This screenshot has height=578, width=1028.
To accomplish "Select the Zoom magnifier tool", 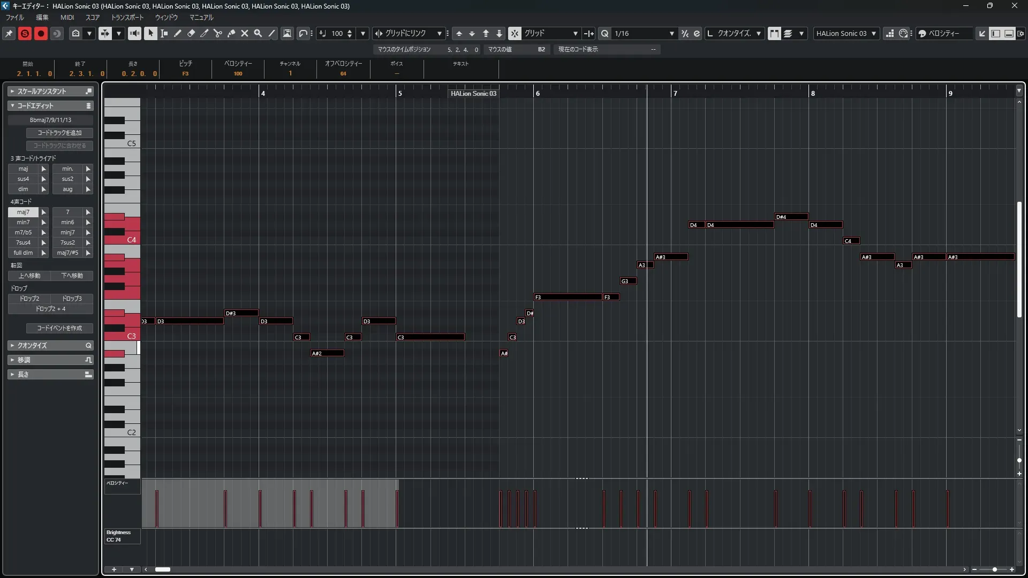I will pos(258,33).
